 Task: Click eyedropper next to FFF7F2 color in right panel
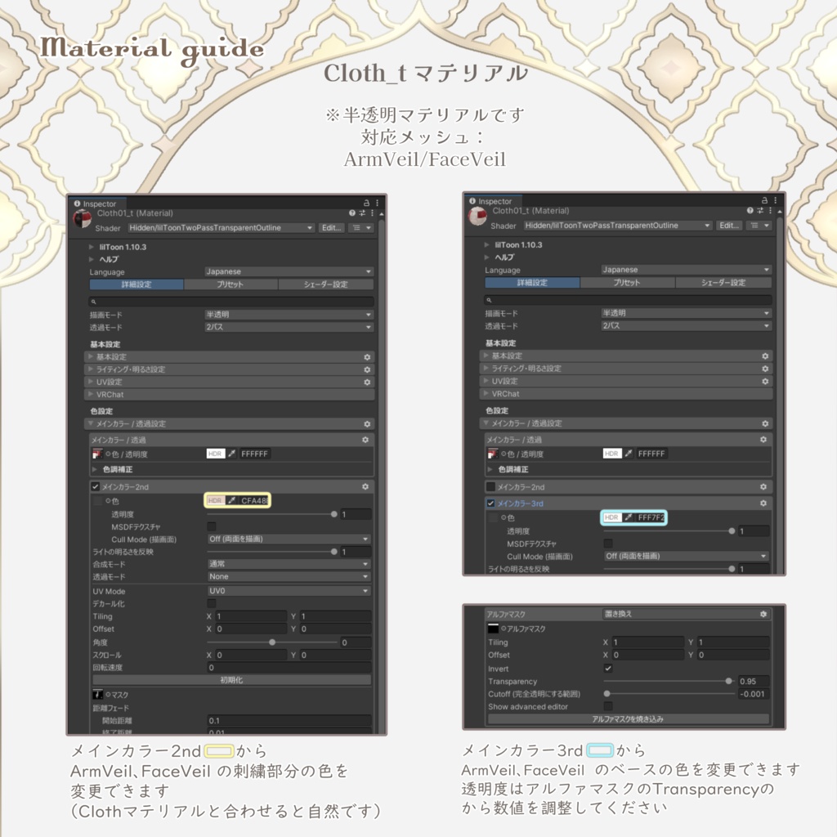[x=629, y=517]
